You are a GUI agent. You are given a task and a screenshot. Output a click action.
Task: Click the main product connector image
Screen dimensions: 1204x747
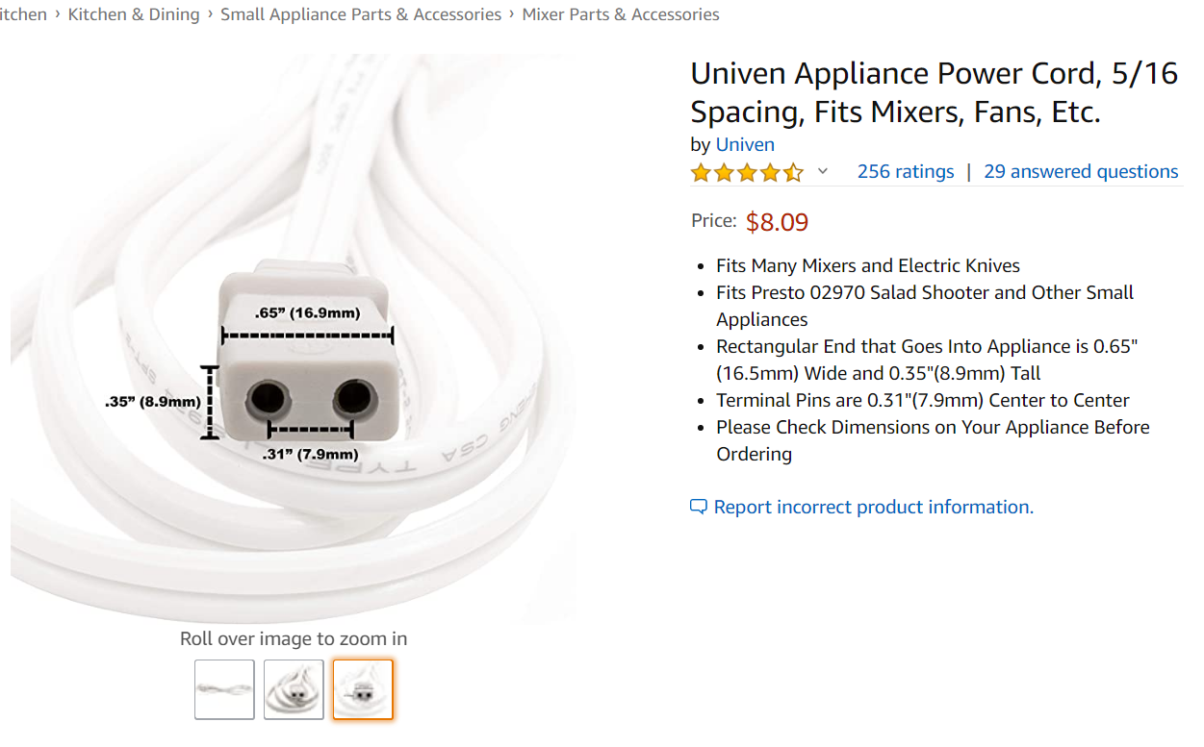coord(295,338)
